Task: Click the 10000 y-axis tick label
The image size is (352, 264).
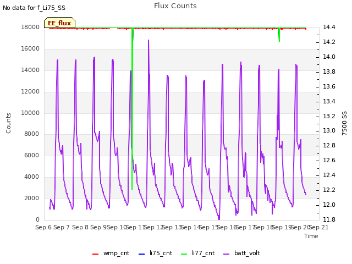Action: click(30, 113)
